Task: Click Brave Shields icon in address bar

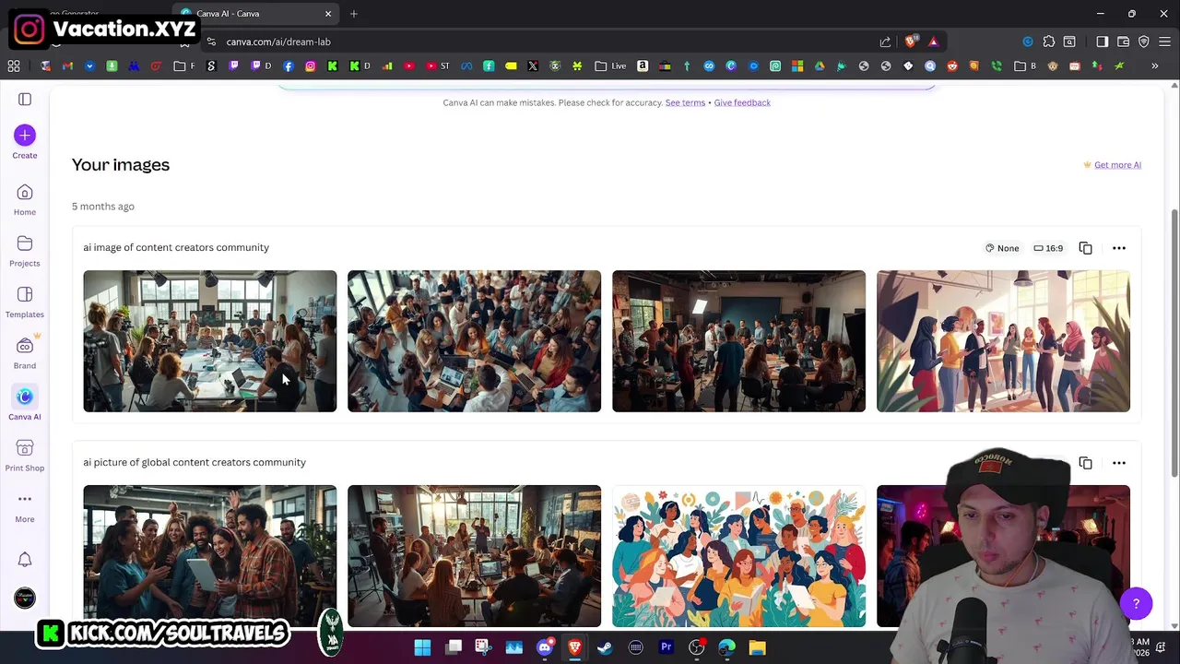Action: point(911,41)
